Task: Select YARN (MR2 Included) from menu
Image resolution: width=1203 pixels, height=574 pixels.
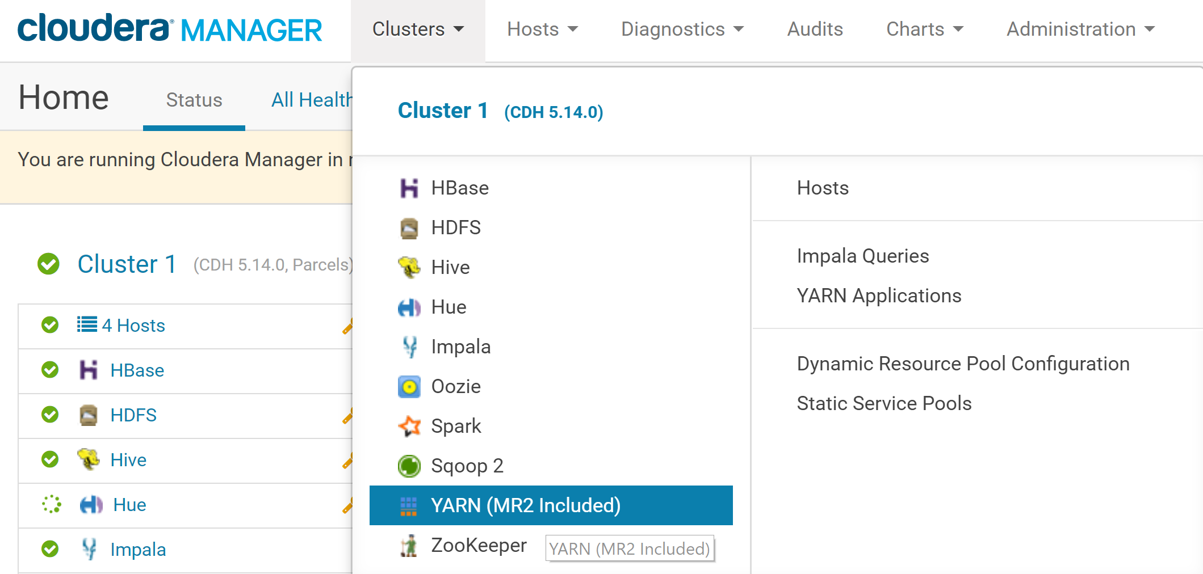Action: (x=525, y=505)
